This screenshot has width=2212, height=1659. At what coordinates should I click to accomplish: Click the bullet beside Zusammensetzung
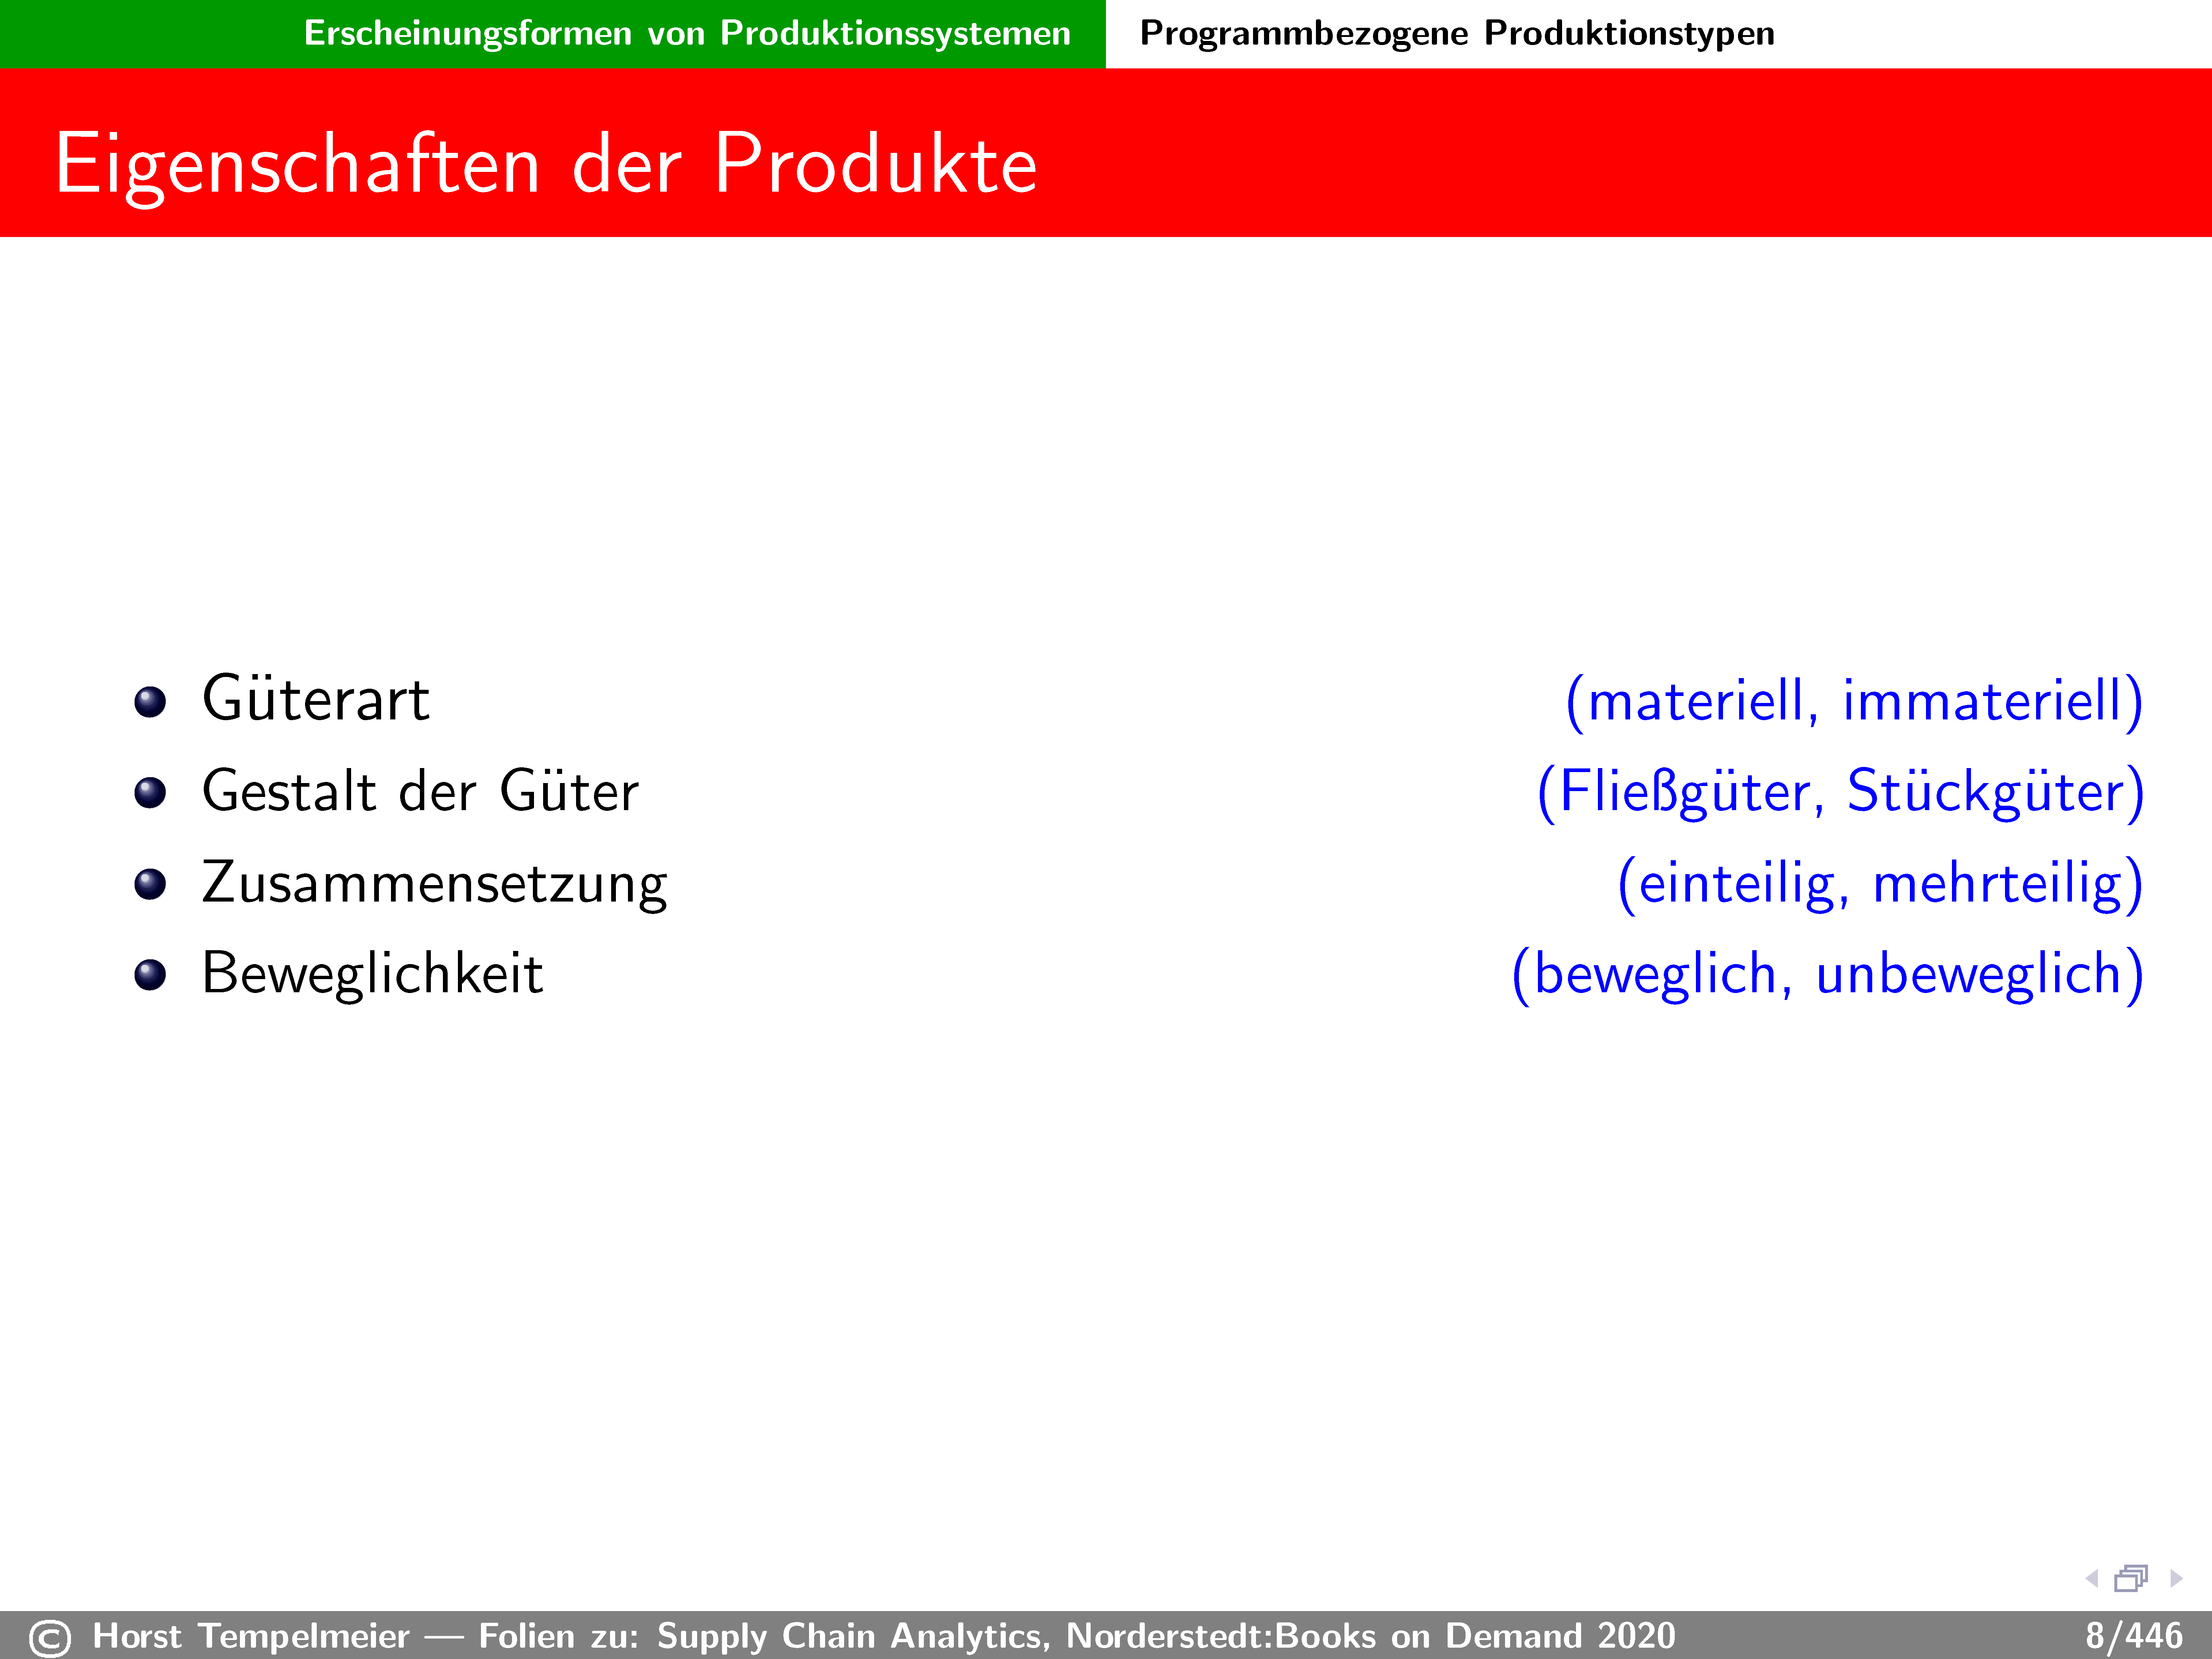pyautogui.click(x=150, y=884)
